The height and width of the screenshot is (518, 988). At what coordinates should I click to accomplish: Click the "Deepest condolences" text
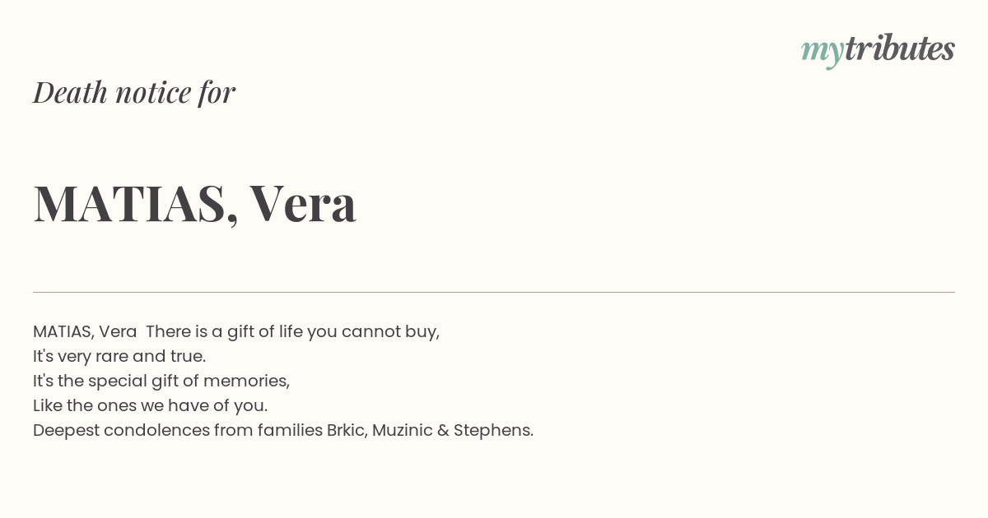click(x=121, y=430)
